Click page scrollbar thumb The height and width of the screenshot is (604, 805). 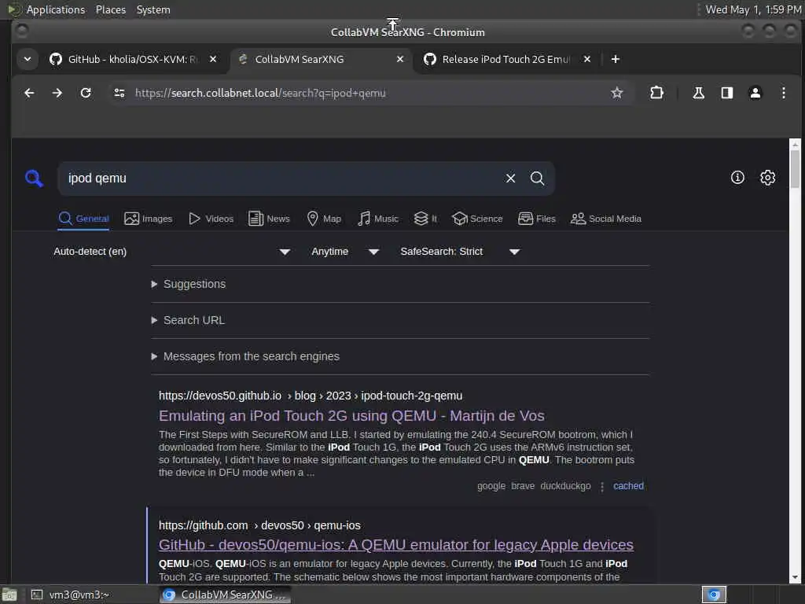pos(796,169)
